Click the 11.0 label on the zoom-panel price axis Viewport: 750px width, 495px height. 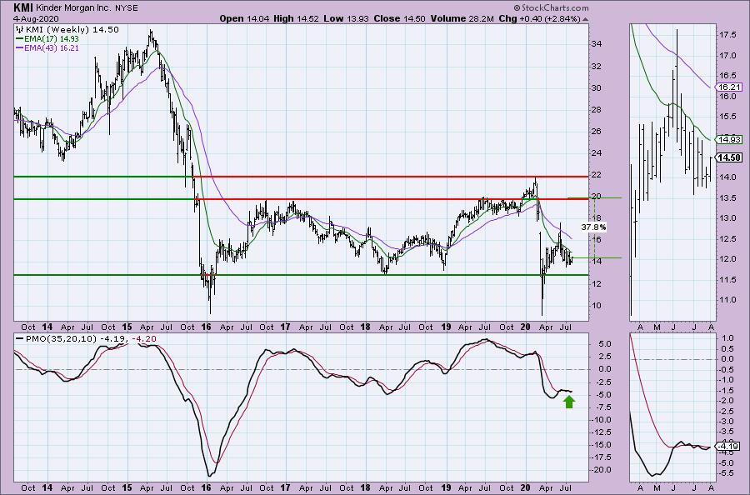pyautogui.click(x=727, y=300)
